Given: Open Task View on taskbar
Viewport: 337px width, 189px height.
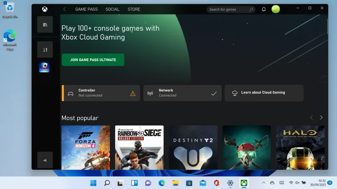Looking at the screenshot, I should click(120, 183).
